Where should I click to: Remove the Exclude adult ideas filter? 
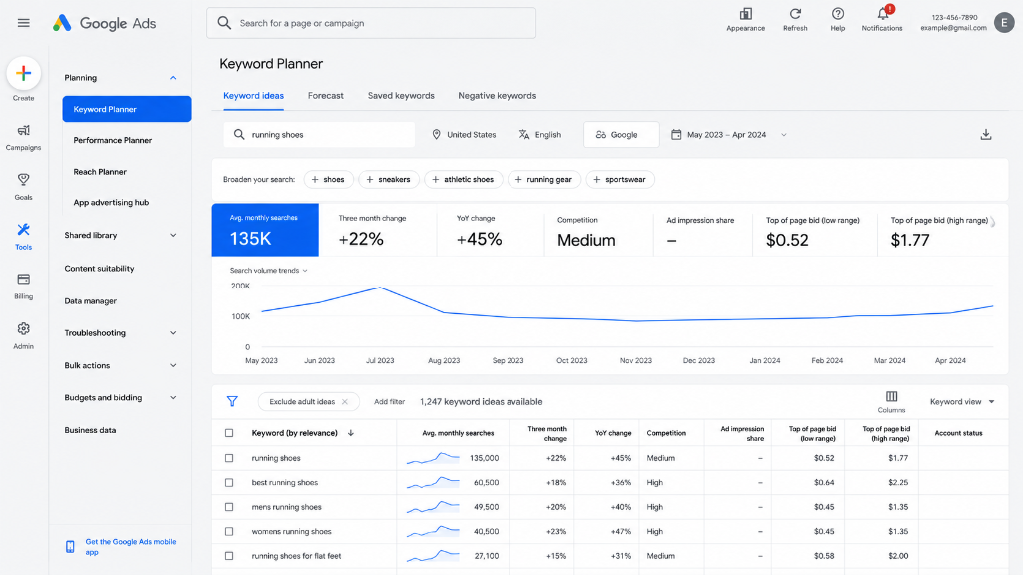point(345,401)
